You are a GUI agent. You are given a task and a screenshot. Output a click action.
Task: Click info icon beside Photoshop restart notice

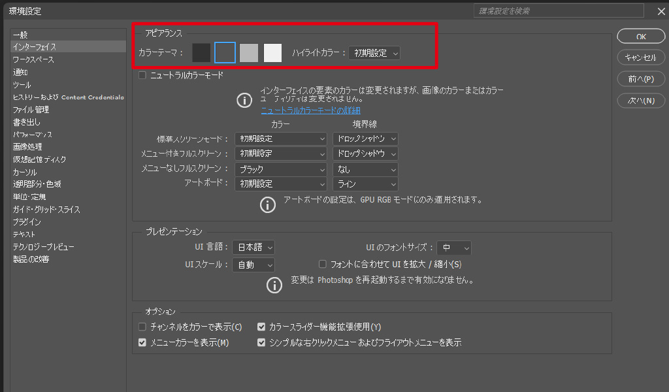point(274,285)
